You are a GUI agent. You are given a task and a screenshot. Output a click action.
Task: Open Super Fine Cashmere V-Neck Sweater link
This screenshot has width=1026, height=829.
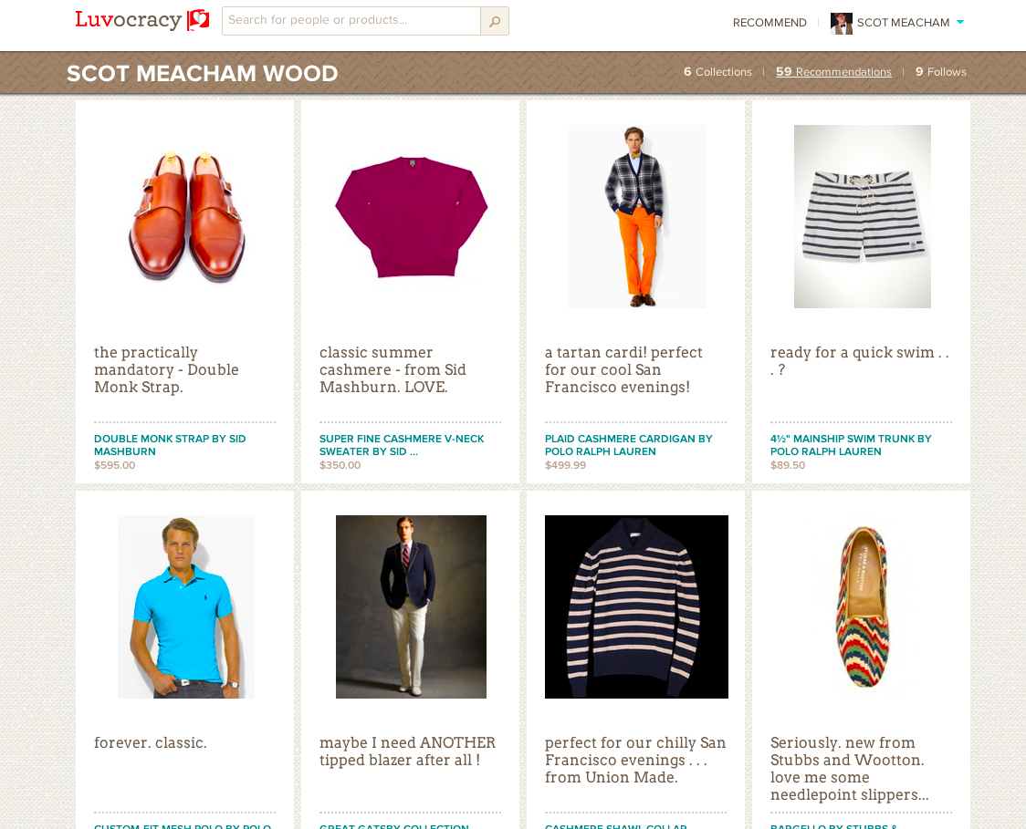pos(402,445)
